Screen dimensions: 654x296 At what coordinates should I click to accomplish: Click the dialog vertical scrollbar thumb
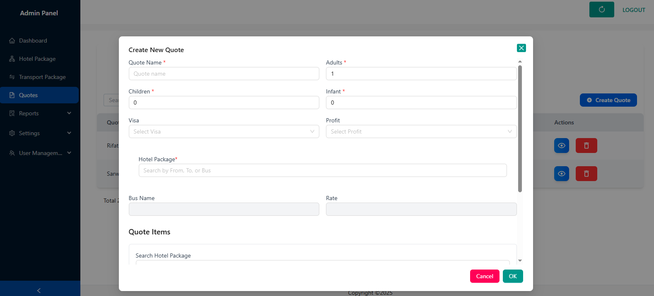point(520,128)
